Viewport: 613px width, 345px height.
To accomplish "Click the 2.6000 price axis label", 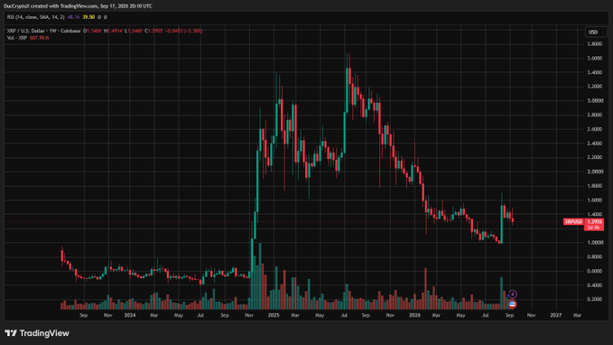I will click(x=594, y=129).
